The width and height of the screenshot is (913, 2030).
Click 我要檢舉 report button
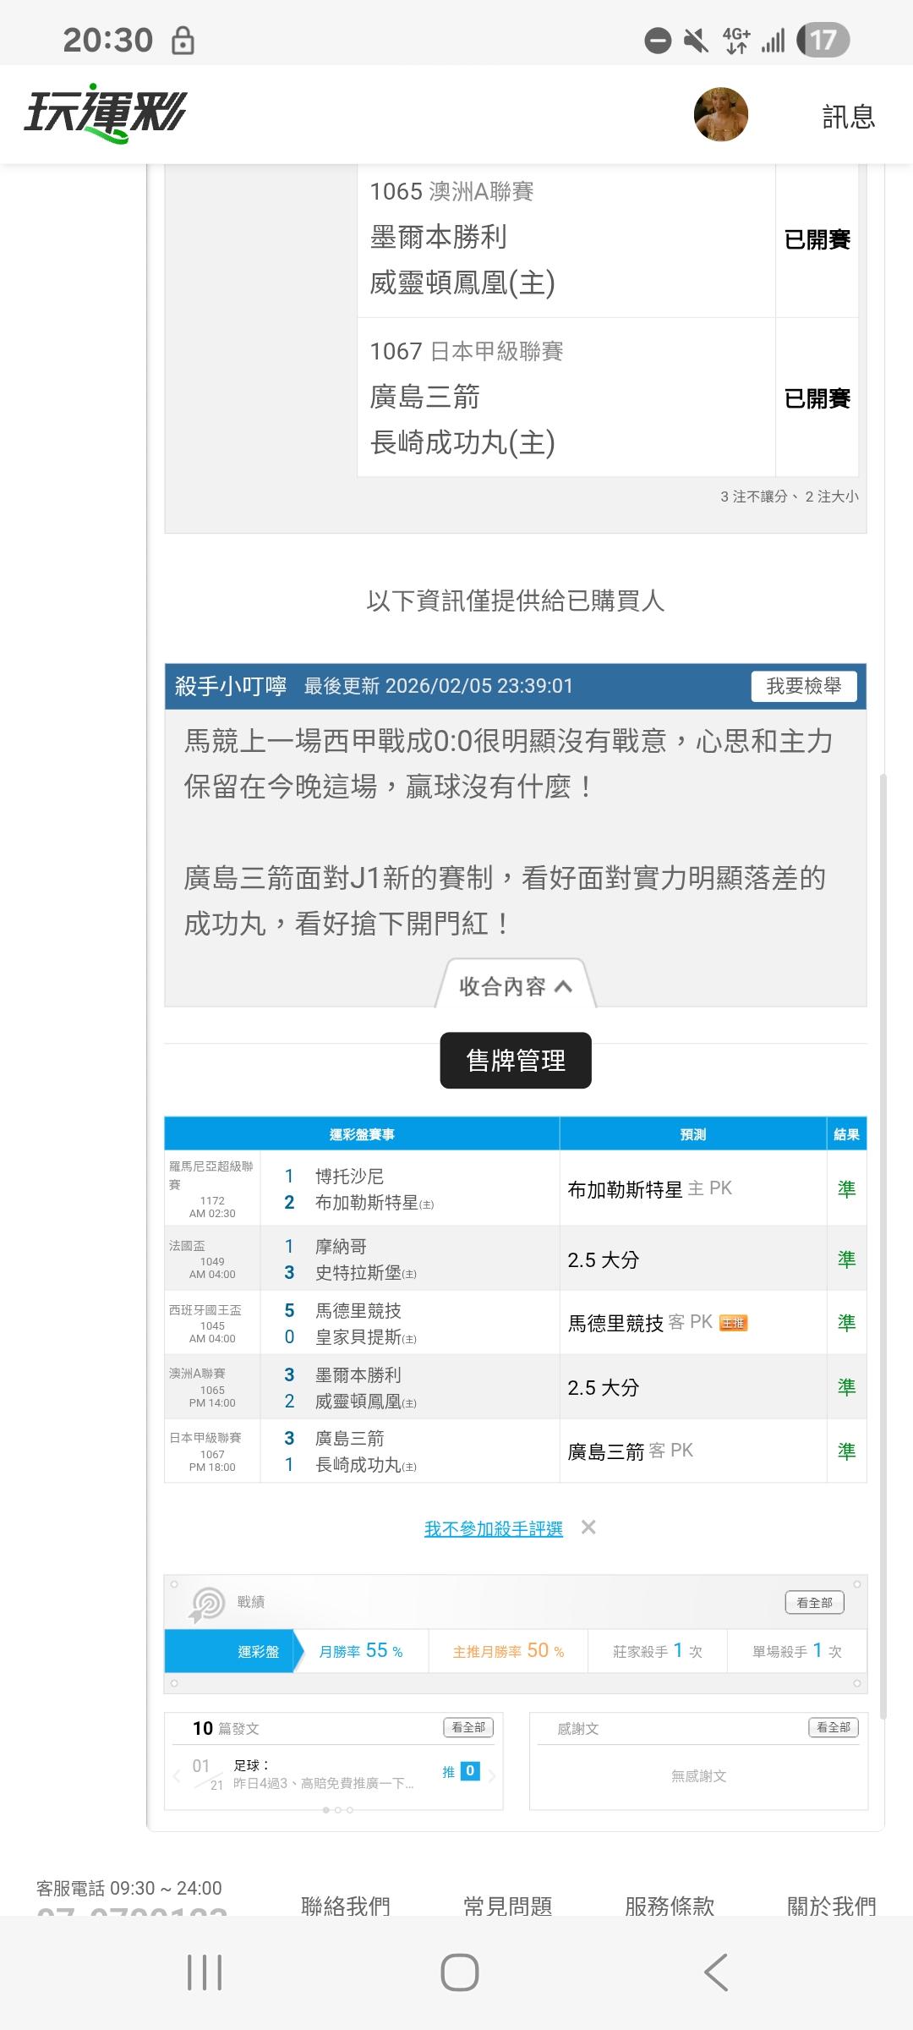click(x=804, y=686)
